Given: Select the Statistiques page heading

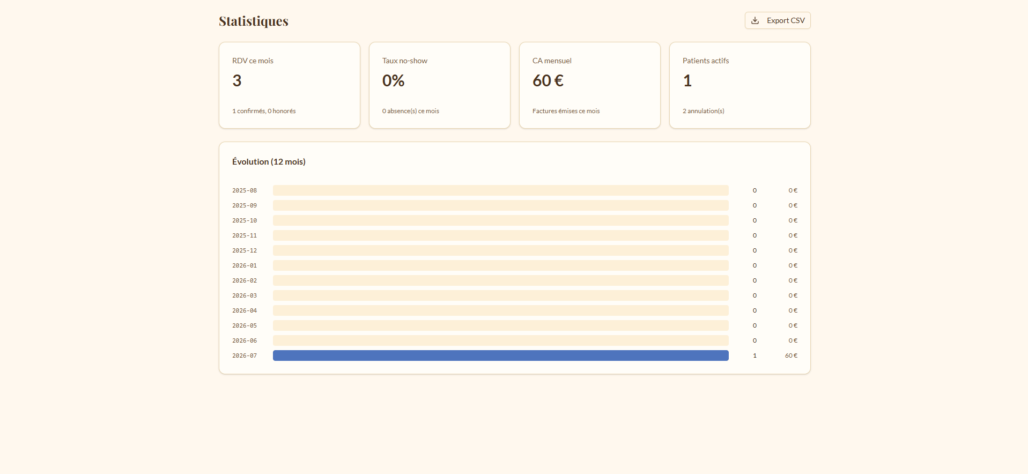Looking at the screenshot, I should point(254,21).
